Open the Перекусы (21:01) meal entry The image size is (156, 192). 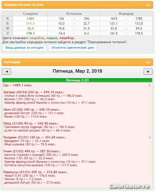[x=35, y=172]
